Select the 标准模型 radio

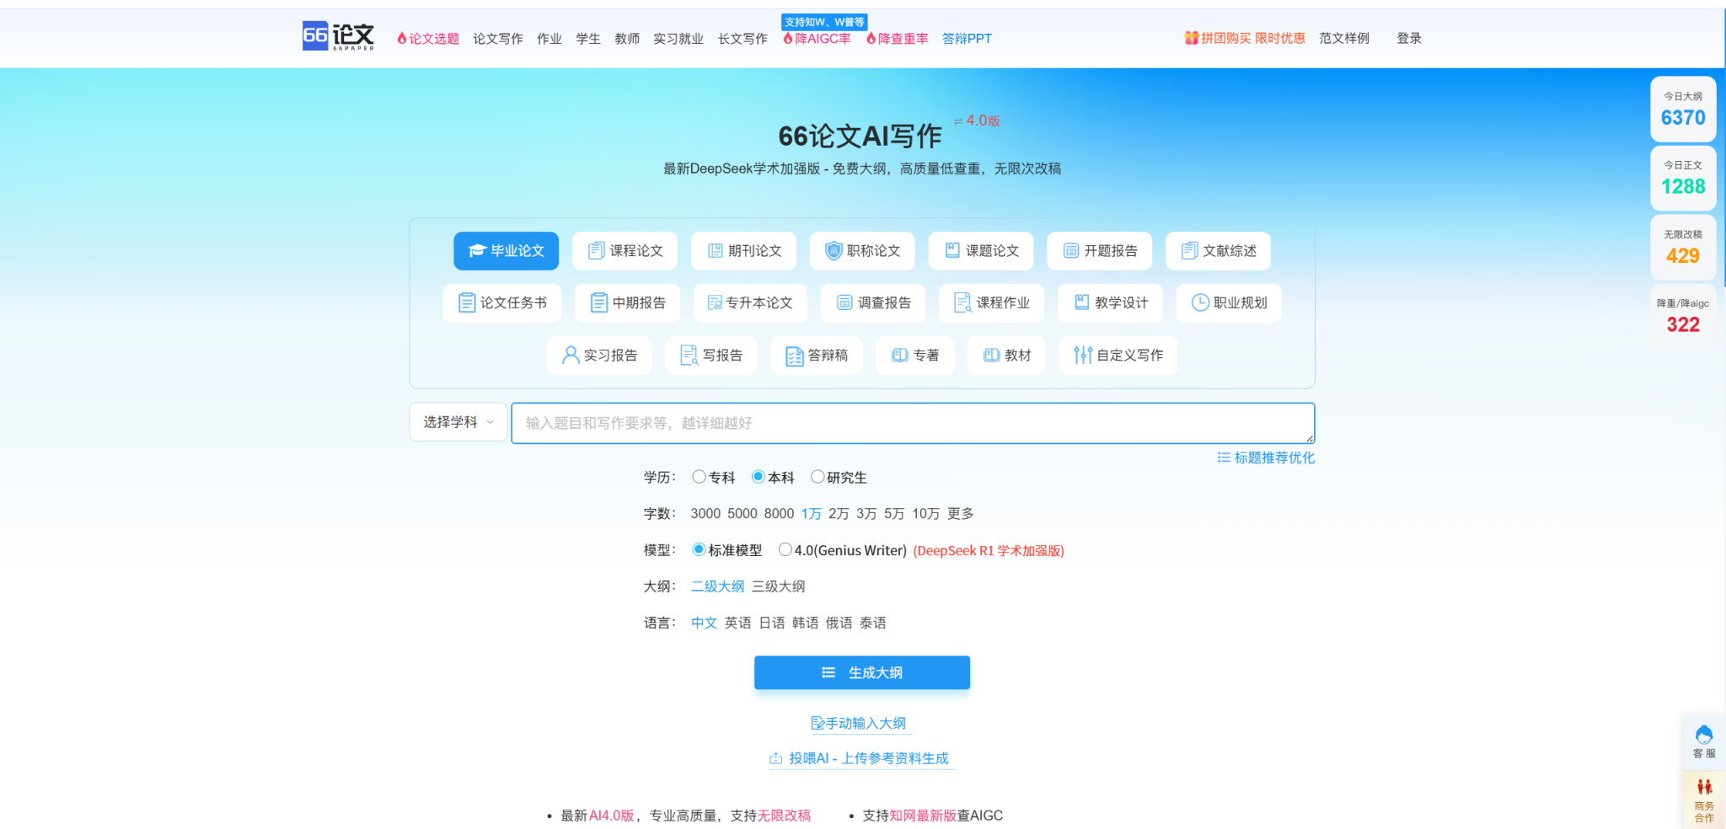[x=699, y=550]
